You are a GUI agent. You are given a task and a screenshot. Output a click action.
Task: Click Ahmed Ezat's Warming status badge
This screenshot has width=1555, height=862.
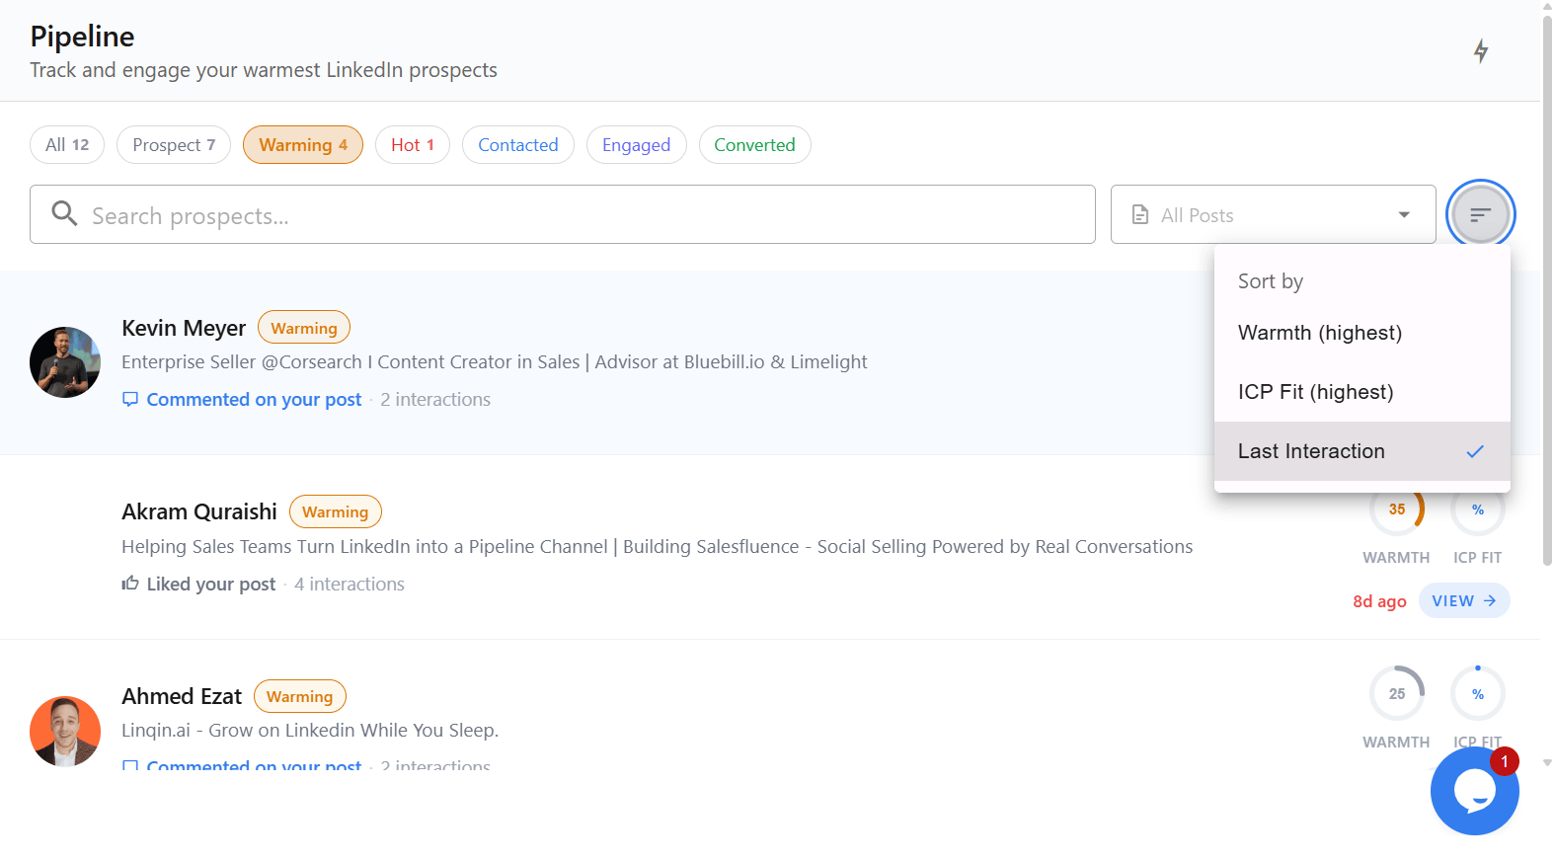pos(300,696)
